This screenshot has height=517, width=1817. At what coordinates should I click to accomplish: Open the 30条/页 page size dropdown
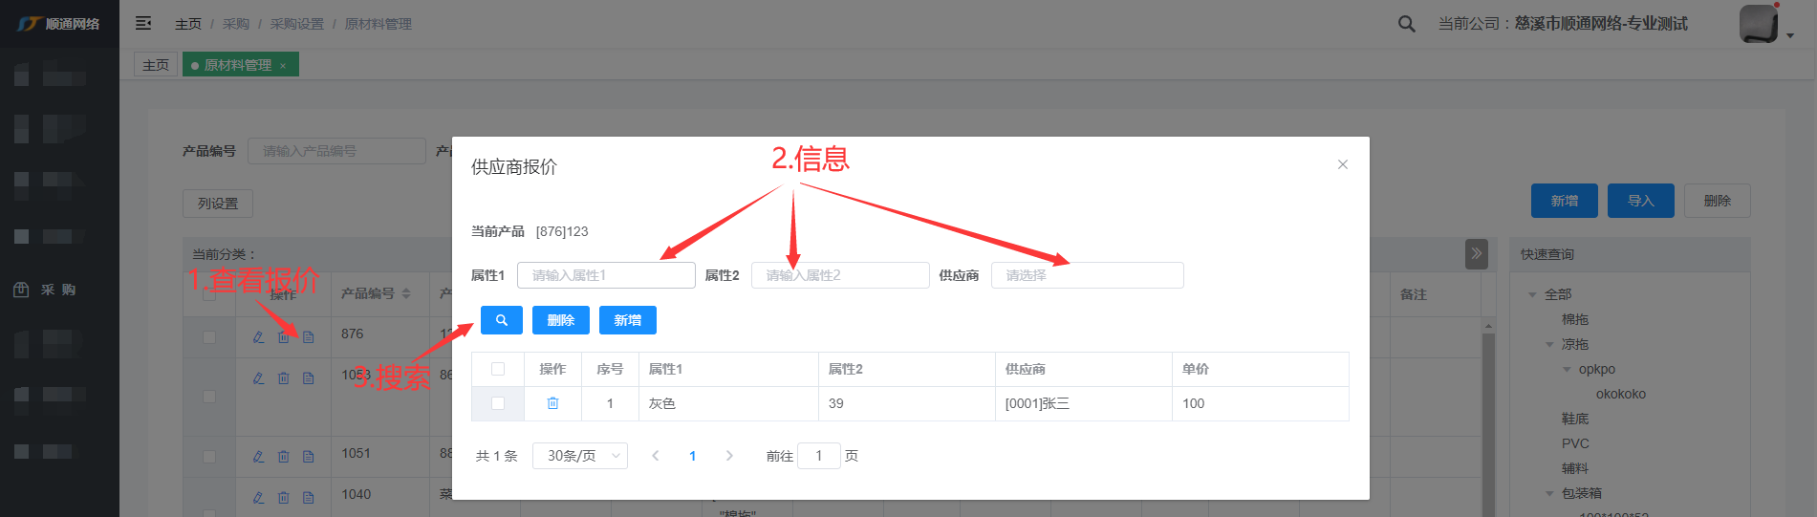click(x=580, y=456)
